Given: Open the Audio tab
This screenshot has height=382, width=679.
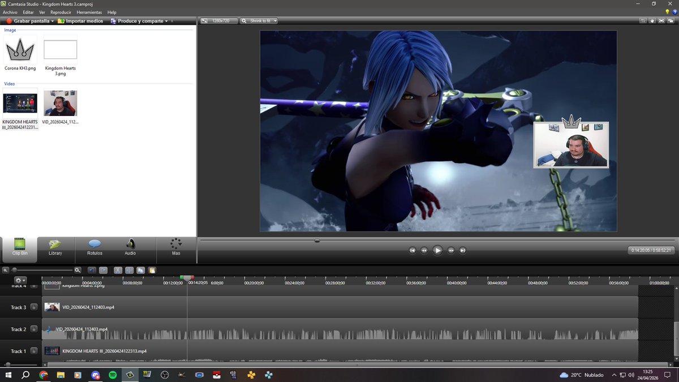Looking at the screenshot, I should [130, 250].
